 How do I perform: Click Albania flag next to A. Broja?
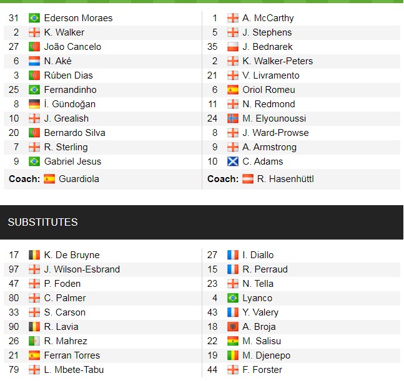[233, 327]
